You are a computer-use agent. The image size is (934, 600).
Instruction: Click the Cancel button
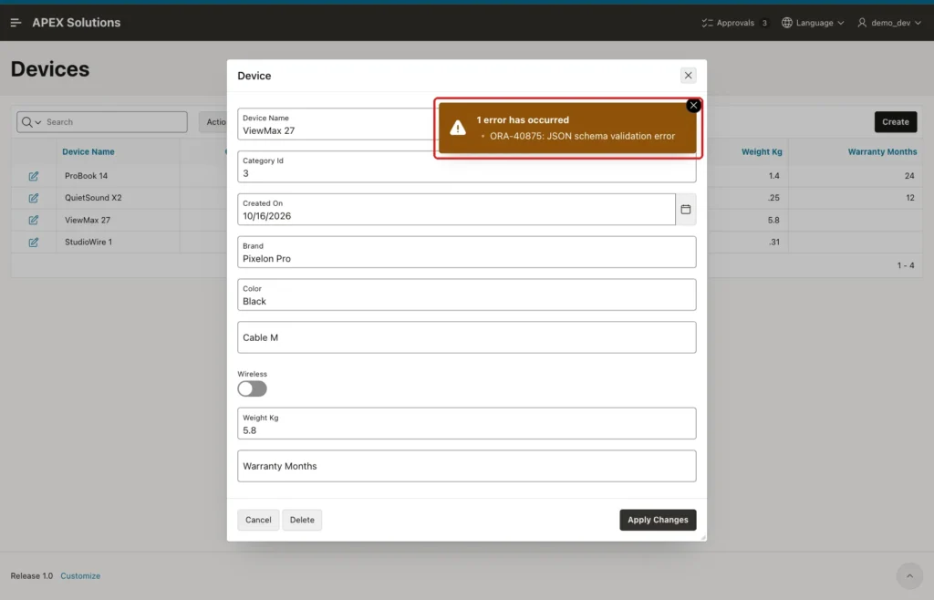click(x=258, y=520)
